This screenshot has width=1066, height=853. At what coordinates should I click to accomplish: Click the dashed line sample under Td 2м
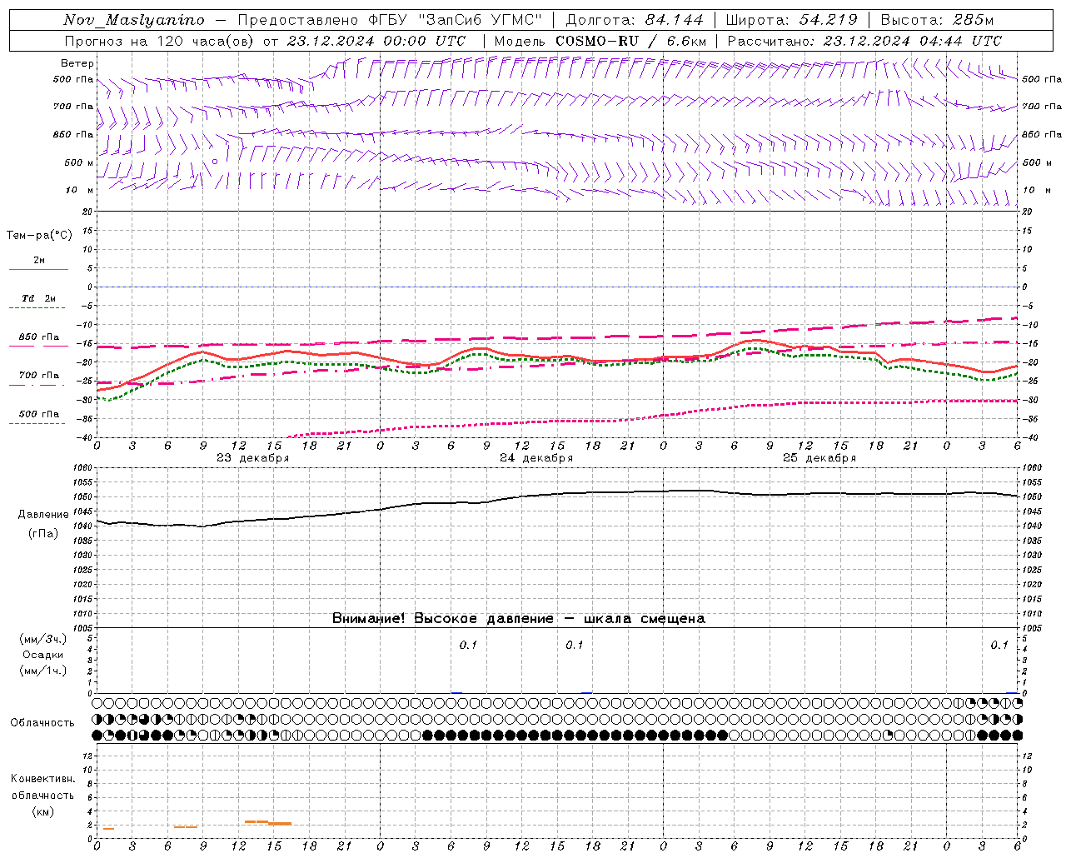pos(37,308)
